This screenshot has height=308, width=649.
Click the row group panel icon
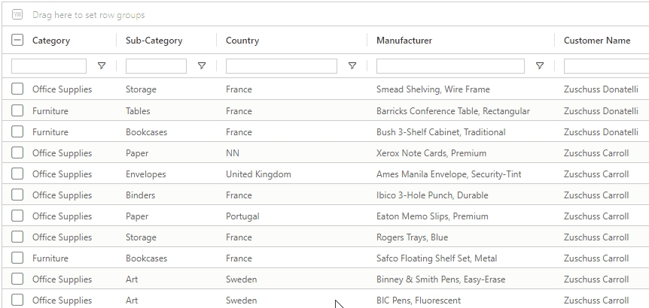(17, 14)
